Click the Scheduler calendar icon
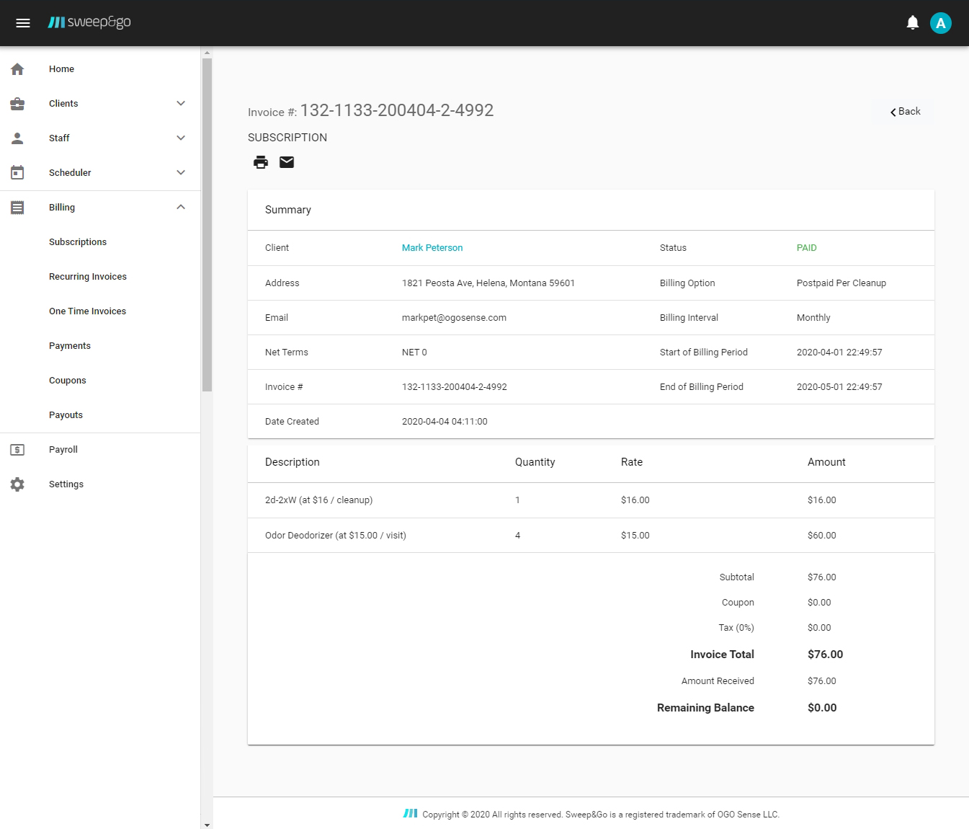This screenshot has height=829, width=969. point(17,173)
